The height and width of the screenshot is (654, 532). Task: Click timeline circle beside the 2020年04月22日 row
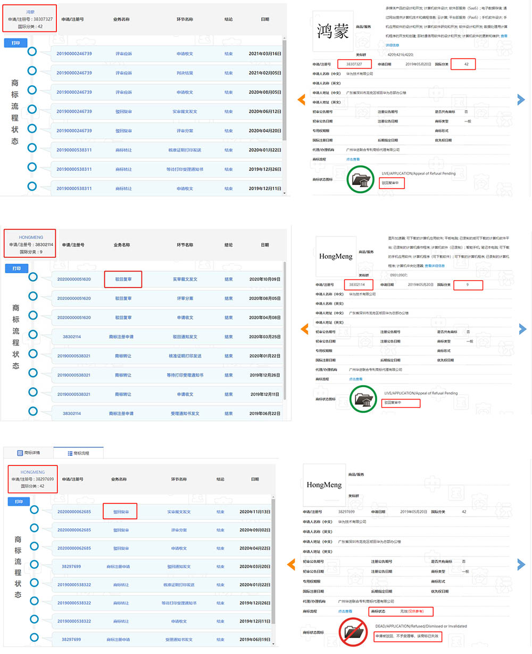pyautogui.click(x=34, y=546)
